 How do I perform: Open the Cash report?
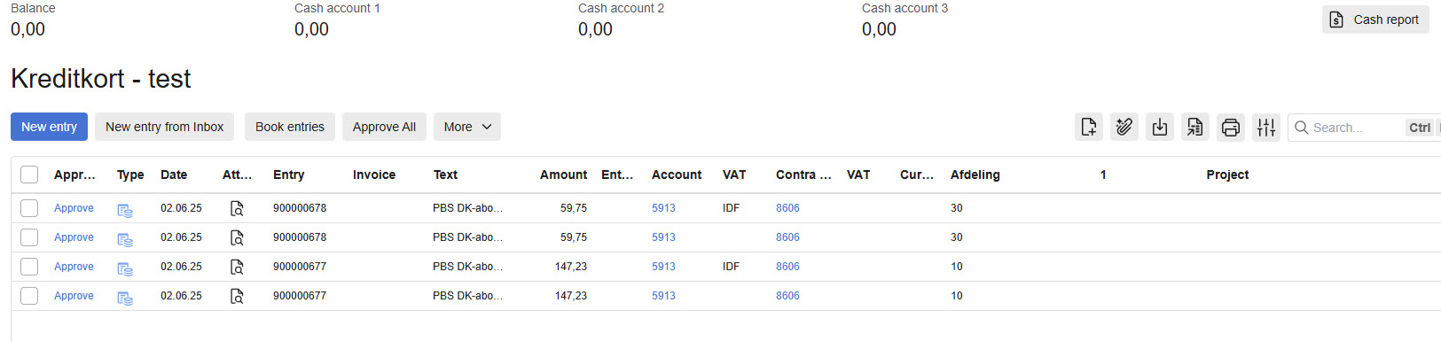coord(1375,19)
